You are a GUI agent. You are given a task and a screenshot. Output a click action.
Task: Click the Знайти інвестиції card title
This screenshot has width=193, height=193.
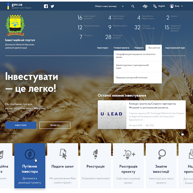(161, 169)
